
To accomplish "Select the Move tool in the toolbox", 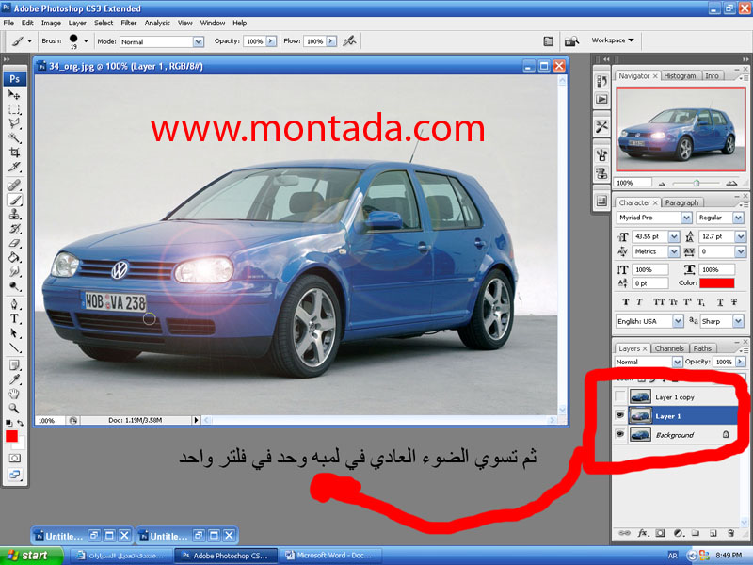I will tap(14, 95).
